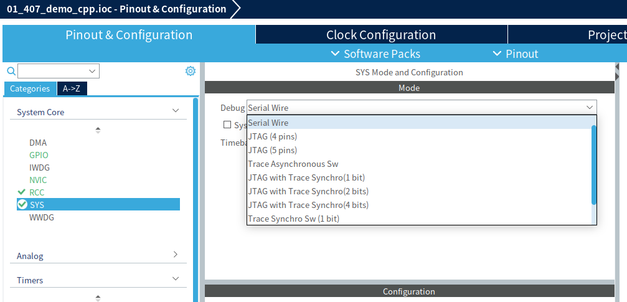Click the green checkmark beside RCC
The image size is (627, 302).
(x=22, y=192)
